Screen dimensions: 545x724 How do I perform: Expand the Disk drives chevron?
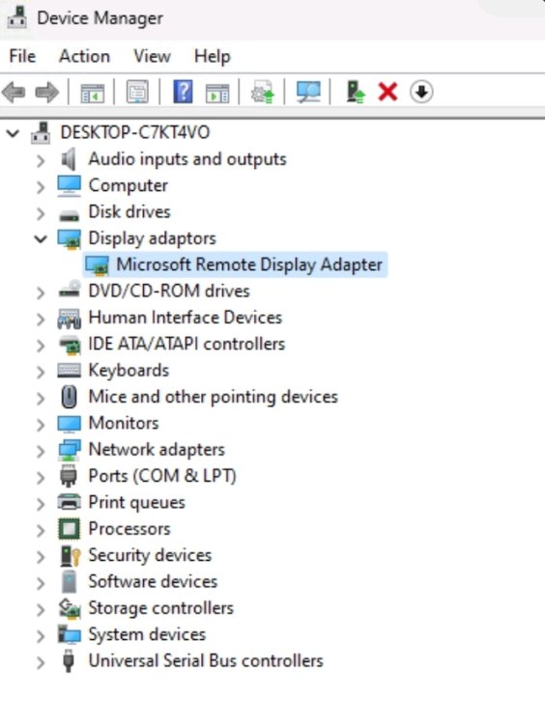41,213
